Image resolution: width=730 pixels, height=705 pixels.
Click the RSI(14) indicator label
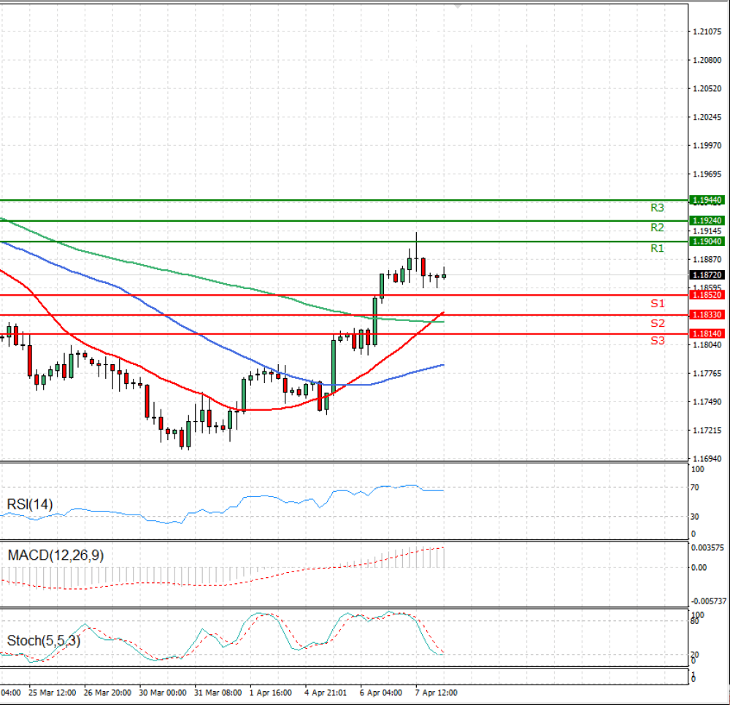point(30,504)
